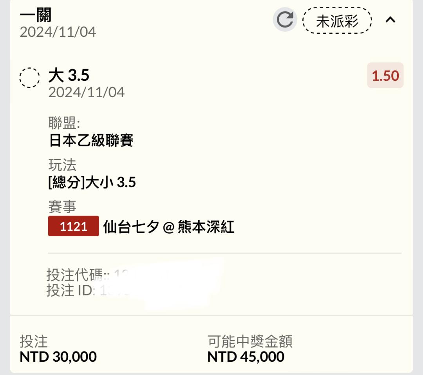Click the red 1121 match code tag

tap(73, 226)
